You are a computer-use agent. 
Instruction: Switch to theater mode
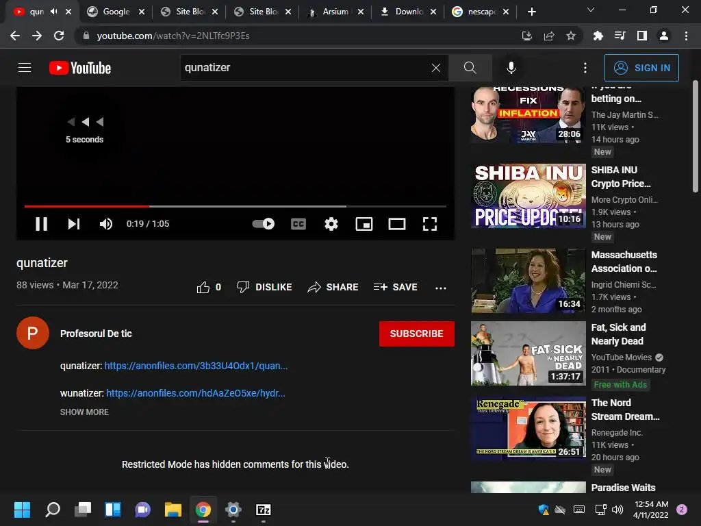point(396,224)
